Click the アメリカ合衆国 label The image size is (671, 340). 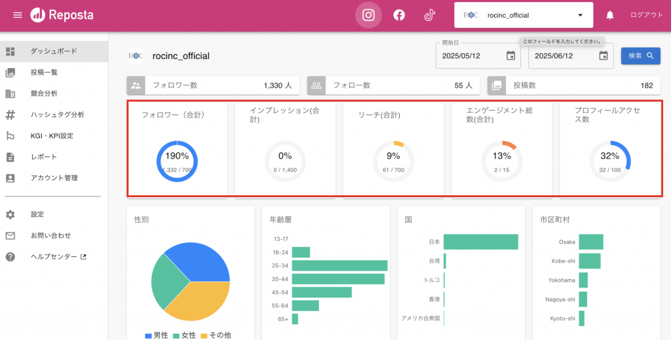coord(421,318)
